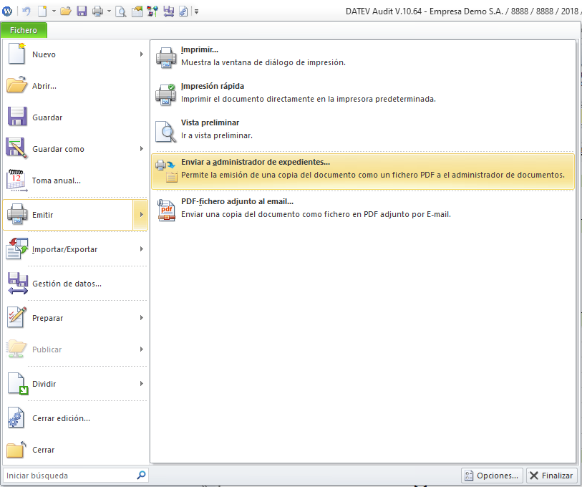The width and height of the screenshot is (582, 487).
Task: Select the greyed Publicar menu entry
Action: click(75, 349)
